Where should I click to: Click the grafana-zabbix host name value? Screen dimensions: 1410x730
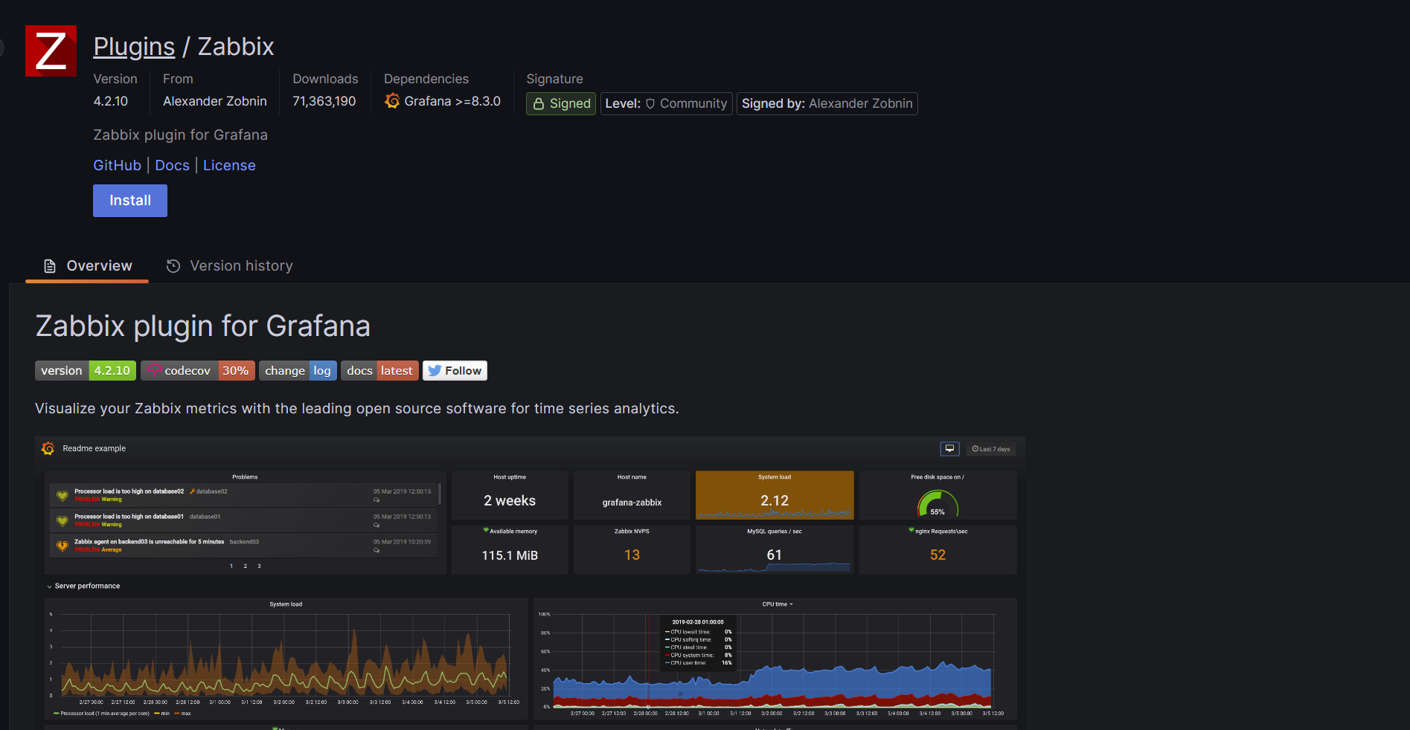632,503
